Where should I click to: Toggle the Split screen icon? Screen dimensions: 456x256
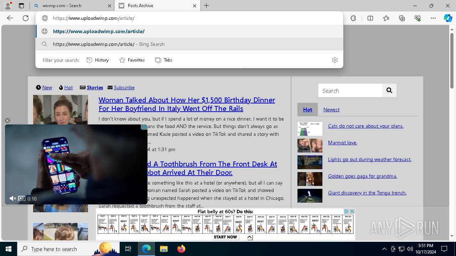click(x=370, y=18)
